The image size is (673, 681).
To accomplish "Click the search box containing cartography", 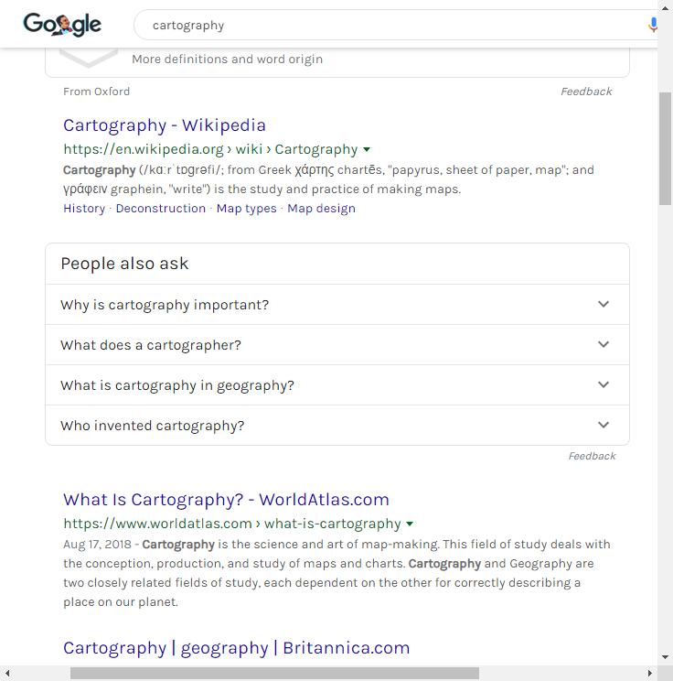I will point(395,26).
